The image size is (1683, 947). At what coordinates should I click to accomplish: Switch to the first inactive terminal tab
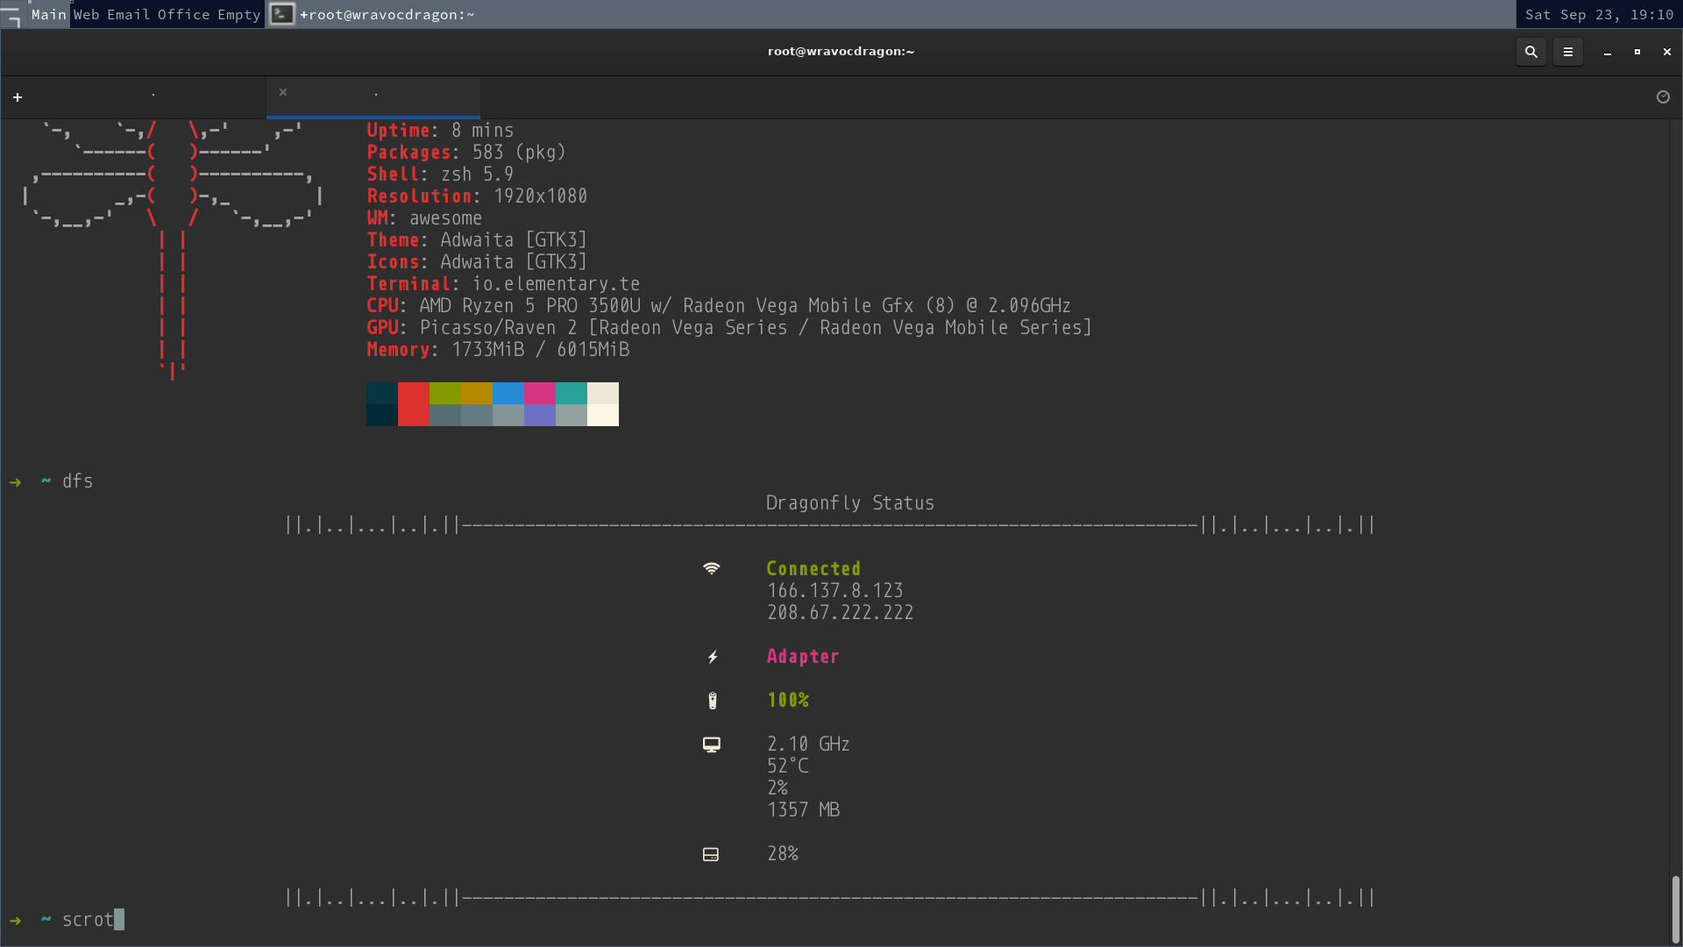coord(153,96)
